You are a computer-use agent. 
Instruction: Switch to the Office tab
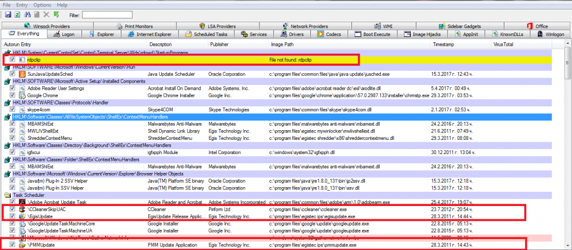pyautogui.click(x=537, y=26)
